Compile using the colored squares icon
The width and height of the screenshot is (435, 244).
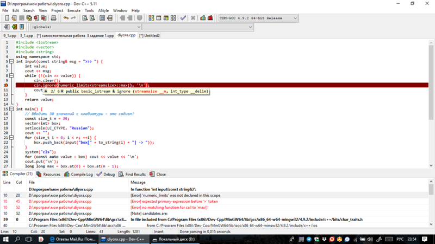click(x=151, y=18)
